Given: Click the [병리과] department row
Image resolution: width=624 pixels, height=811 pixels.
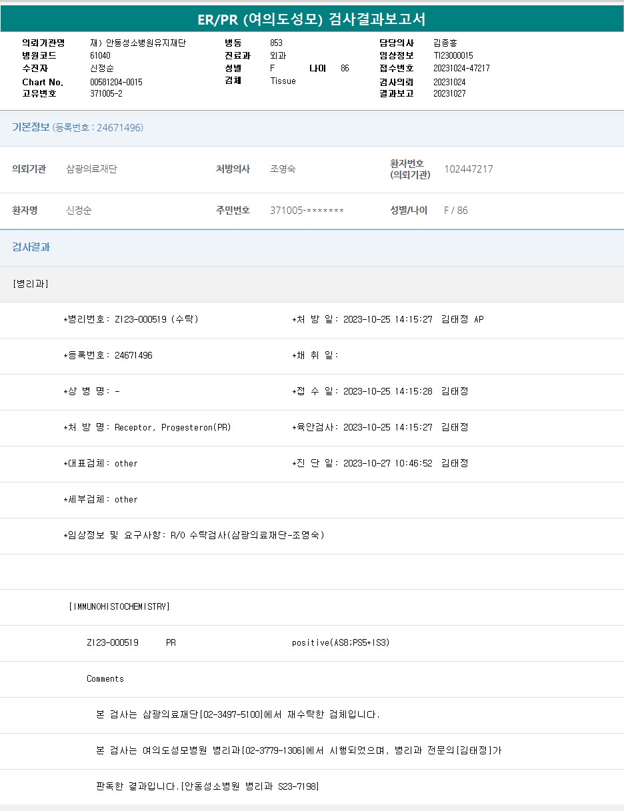Looking at the screenshot, I should pyautogui.click(x=31, y=284).
